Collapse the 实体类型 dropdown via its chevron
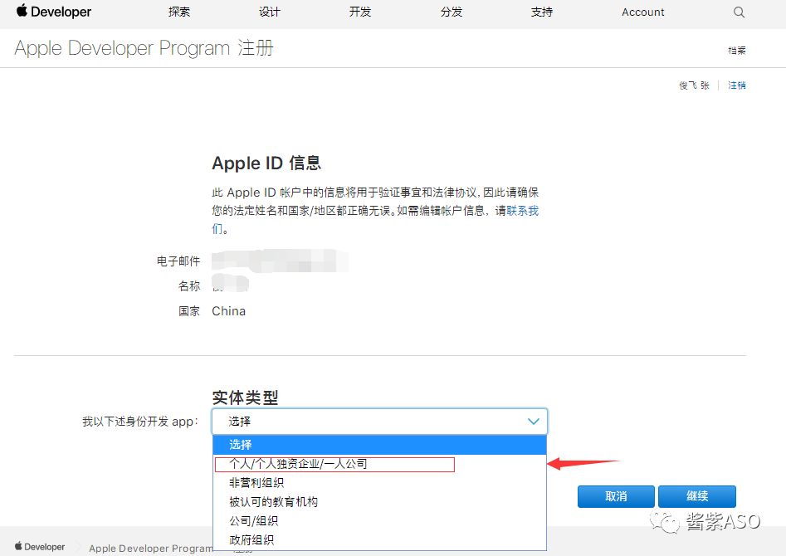This screenshot has width=786, height=556. coord(534,421)
